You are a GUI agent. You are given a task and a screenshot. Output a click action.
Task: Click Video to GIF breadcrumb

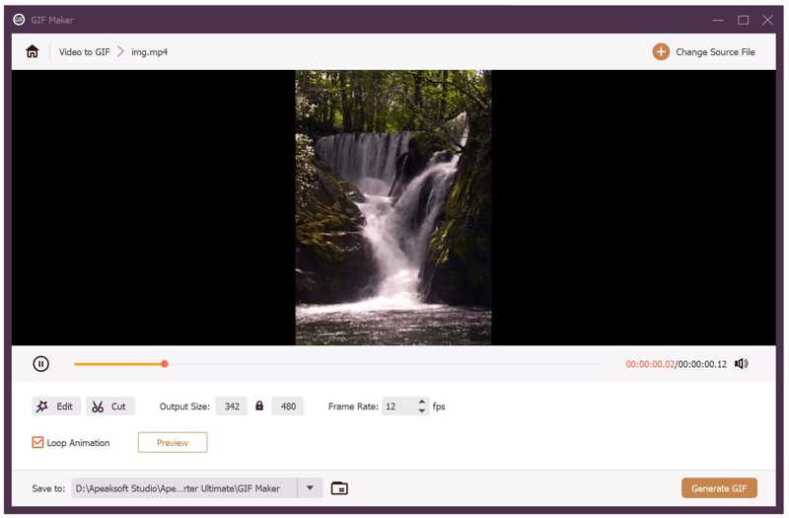[84, 52]
